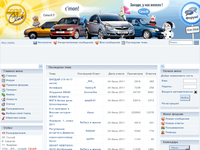Click the Галерея icon
This screenshot has height=150, width=200.
(3, 90)
